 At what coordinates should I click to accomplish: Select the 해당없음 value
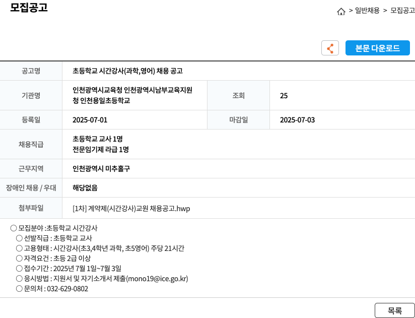point(85,188)
